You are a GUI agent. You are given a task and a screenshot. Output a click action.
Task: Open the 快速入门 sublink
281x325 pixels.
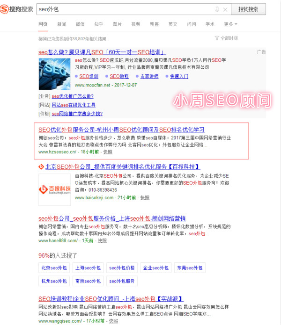click(x=179, y=76)
